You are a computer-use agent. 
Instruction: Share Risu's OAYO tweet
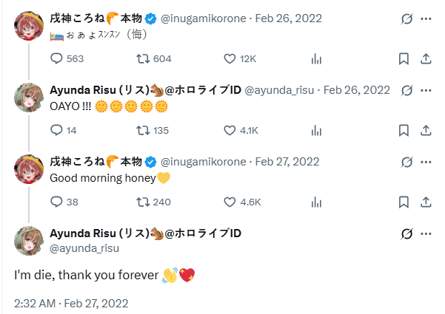(426, 130)
